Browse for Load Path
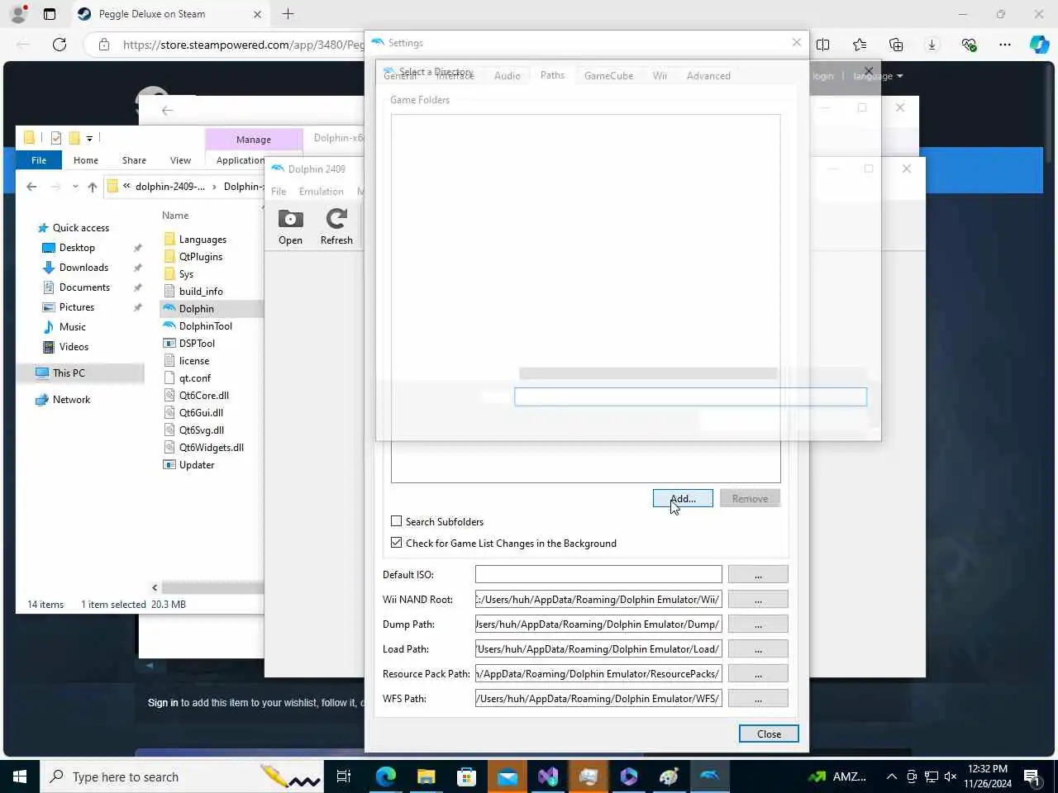 (x=758, y=648)
